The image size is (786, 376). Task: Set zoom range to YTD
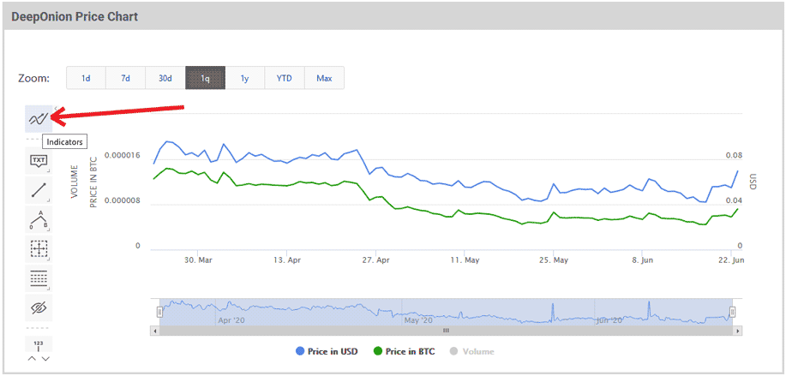click(285, 78)
